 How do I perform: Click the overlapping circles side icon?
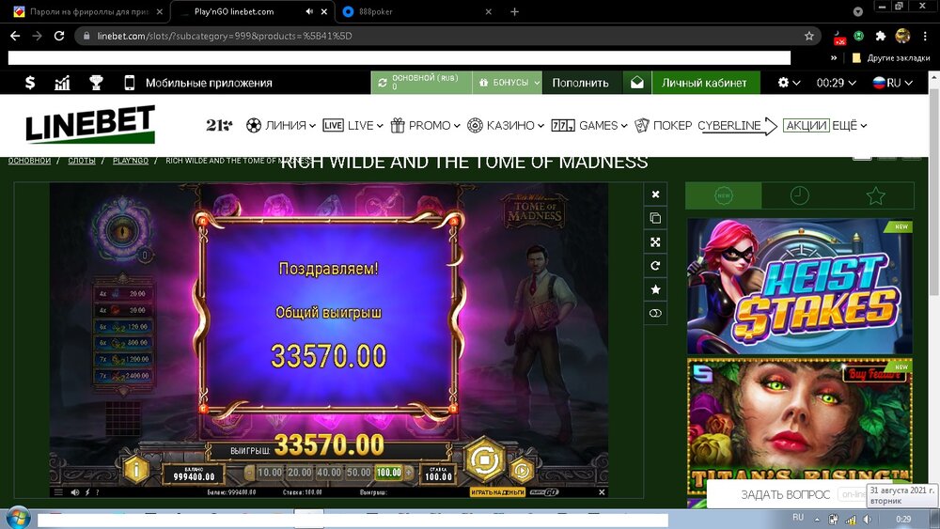coord(655,313)
